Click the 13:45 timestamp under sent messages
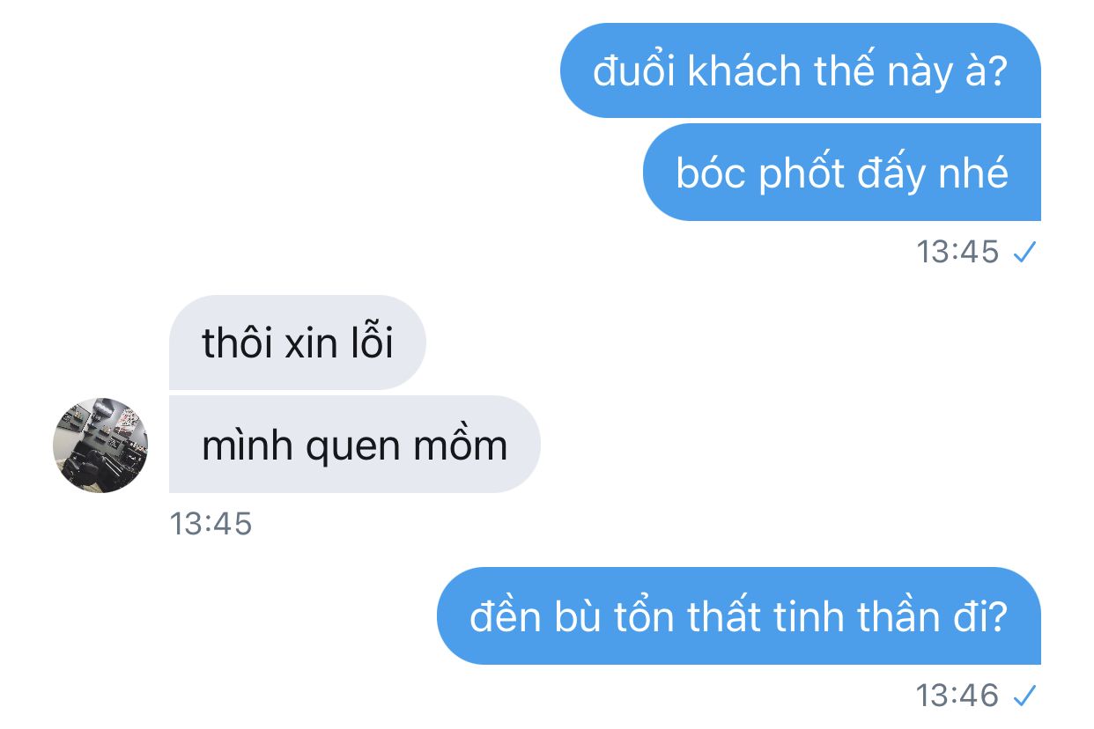The width and height of the screenshot is (1094, 729). tap(957, 253)
